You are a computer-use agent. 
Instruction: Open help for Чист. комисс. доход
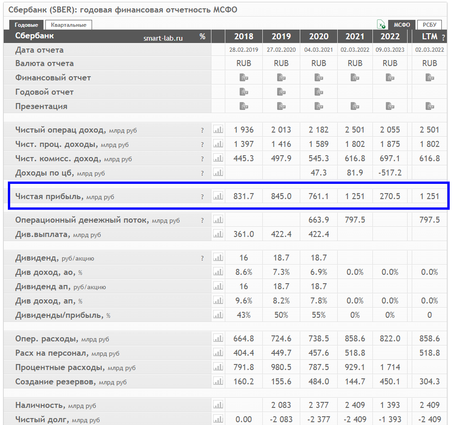click(x=202, y=159)
